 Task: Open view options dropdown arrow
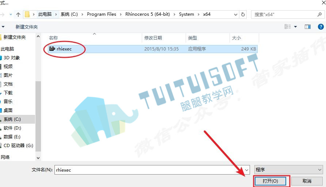295,27
